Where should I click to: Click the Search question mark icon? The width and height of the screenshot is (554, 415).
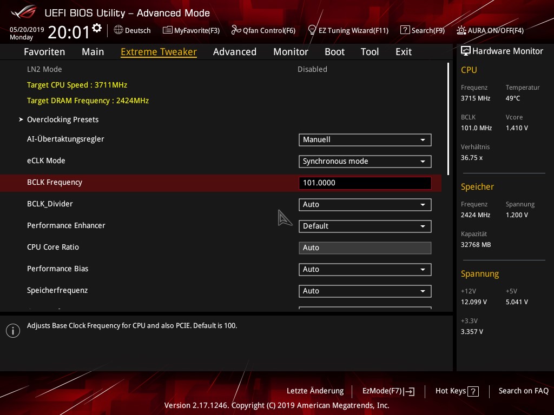(x=405, y=30)
